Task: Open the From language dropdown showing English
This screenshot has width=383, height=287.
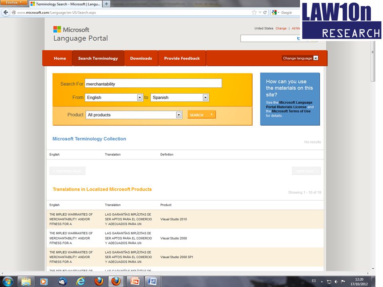Action: (114, 97)
